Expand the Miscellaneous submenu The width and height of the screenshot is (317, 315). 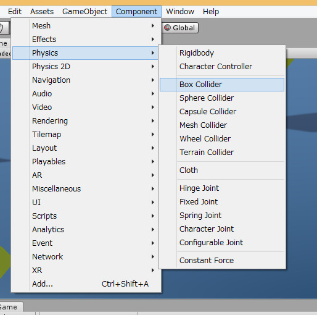pyautogui.click(x=85, y=189)
